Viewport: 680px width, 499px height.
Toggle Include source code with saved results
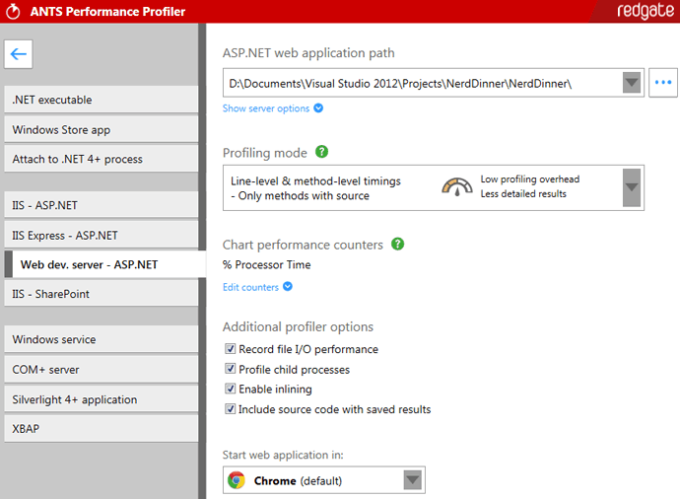point(231,409)
